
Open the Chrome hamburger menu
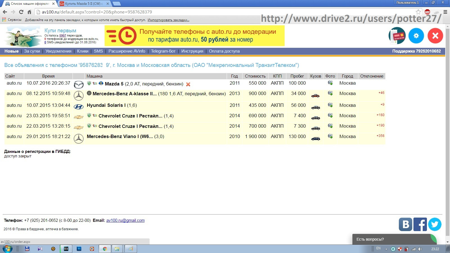pos(445,12)
